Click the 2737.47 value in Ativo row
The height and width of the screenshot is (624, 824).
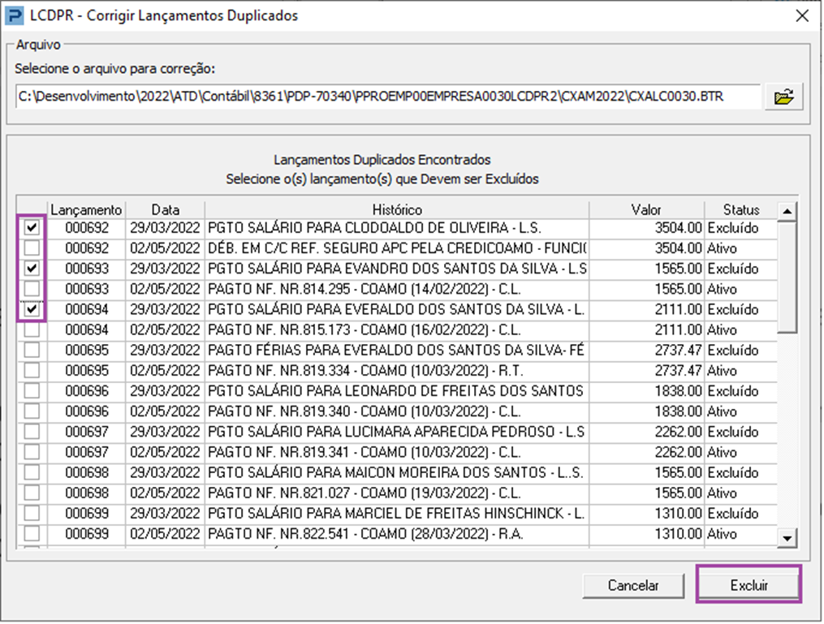pyautogui.click(x=678, y=370)
